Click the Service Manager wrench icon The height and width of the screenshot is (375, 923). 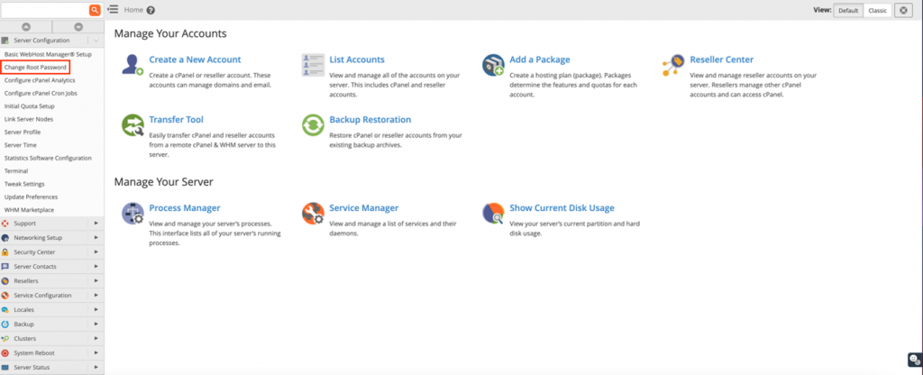click(313, 213)
